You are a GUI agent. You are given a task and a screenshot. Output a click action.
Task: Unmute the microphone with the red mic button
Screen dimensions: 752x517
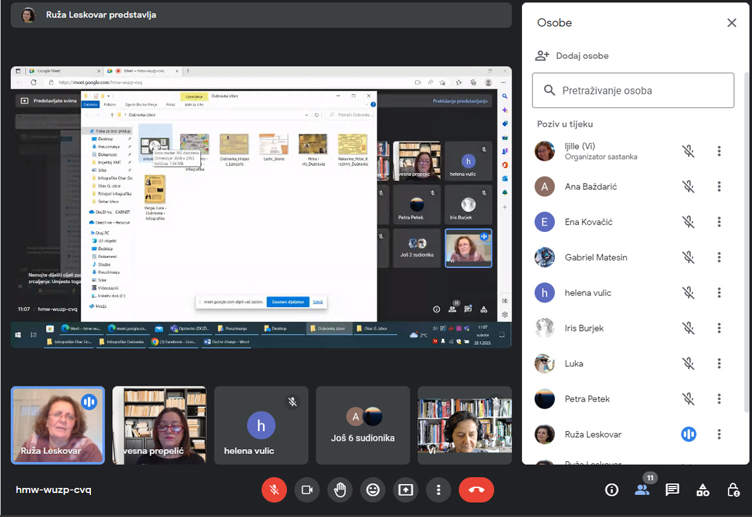[274, 490]
